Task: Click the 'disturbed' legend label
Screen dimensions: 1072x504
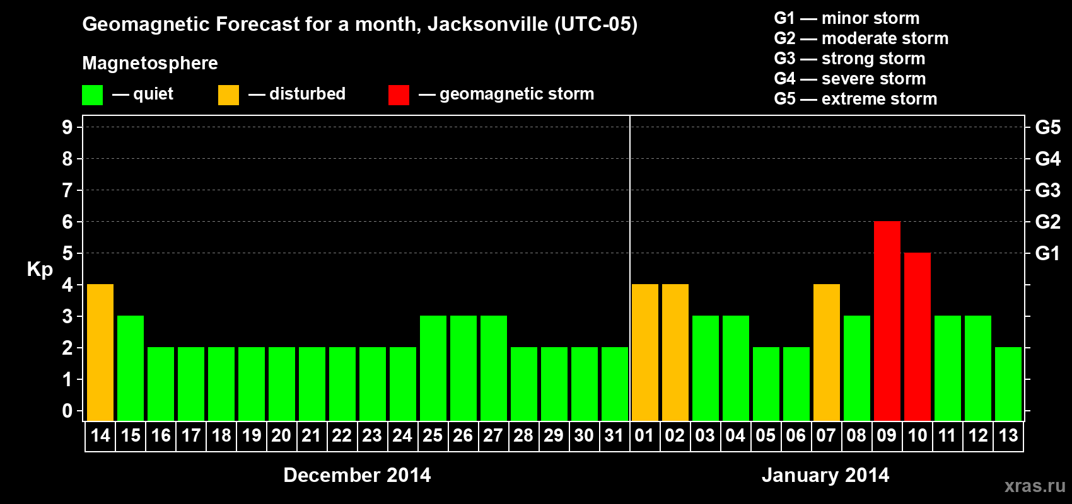Action: pos(307,94)
